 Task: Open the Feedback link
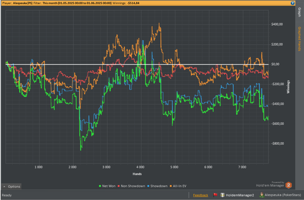pyautogui.click(x=201, y=195)
